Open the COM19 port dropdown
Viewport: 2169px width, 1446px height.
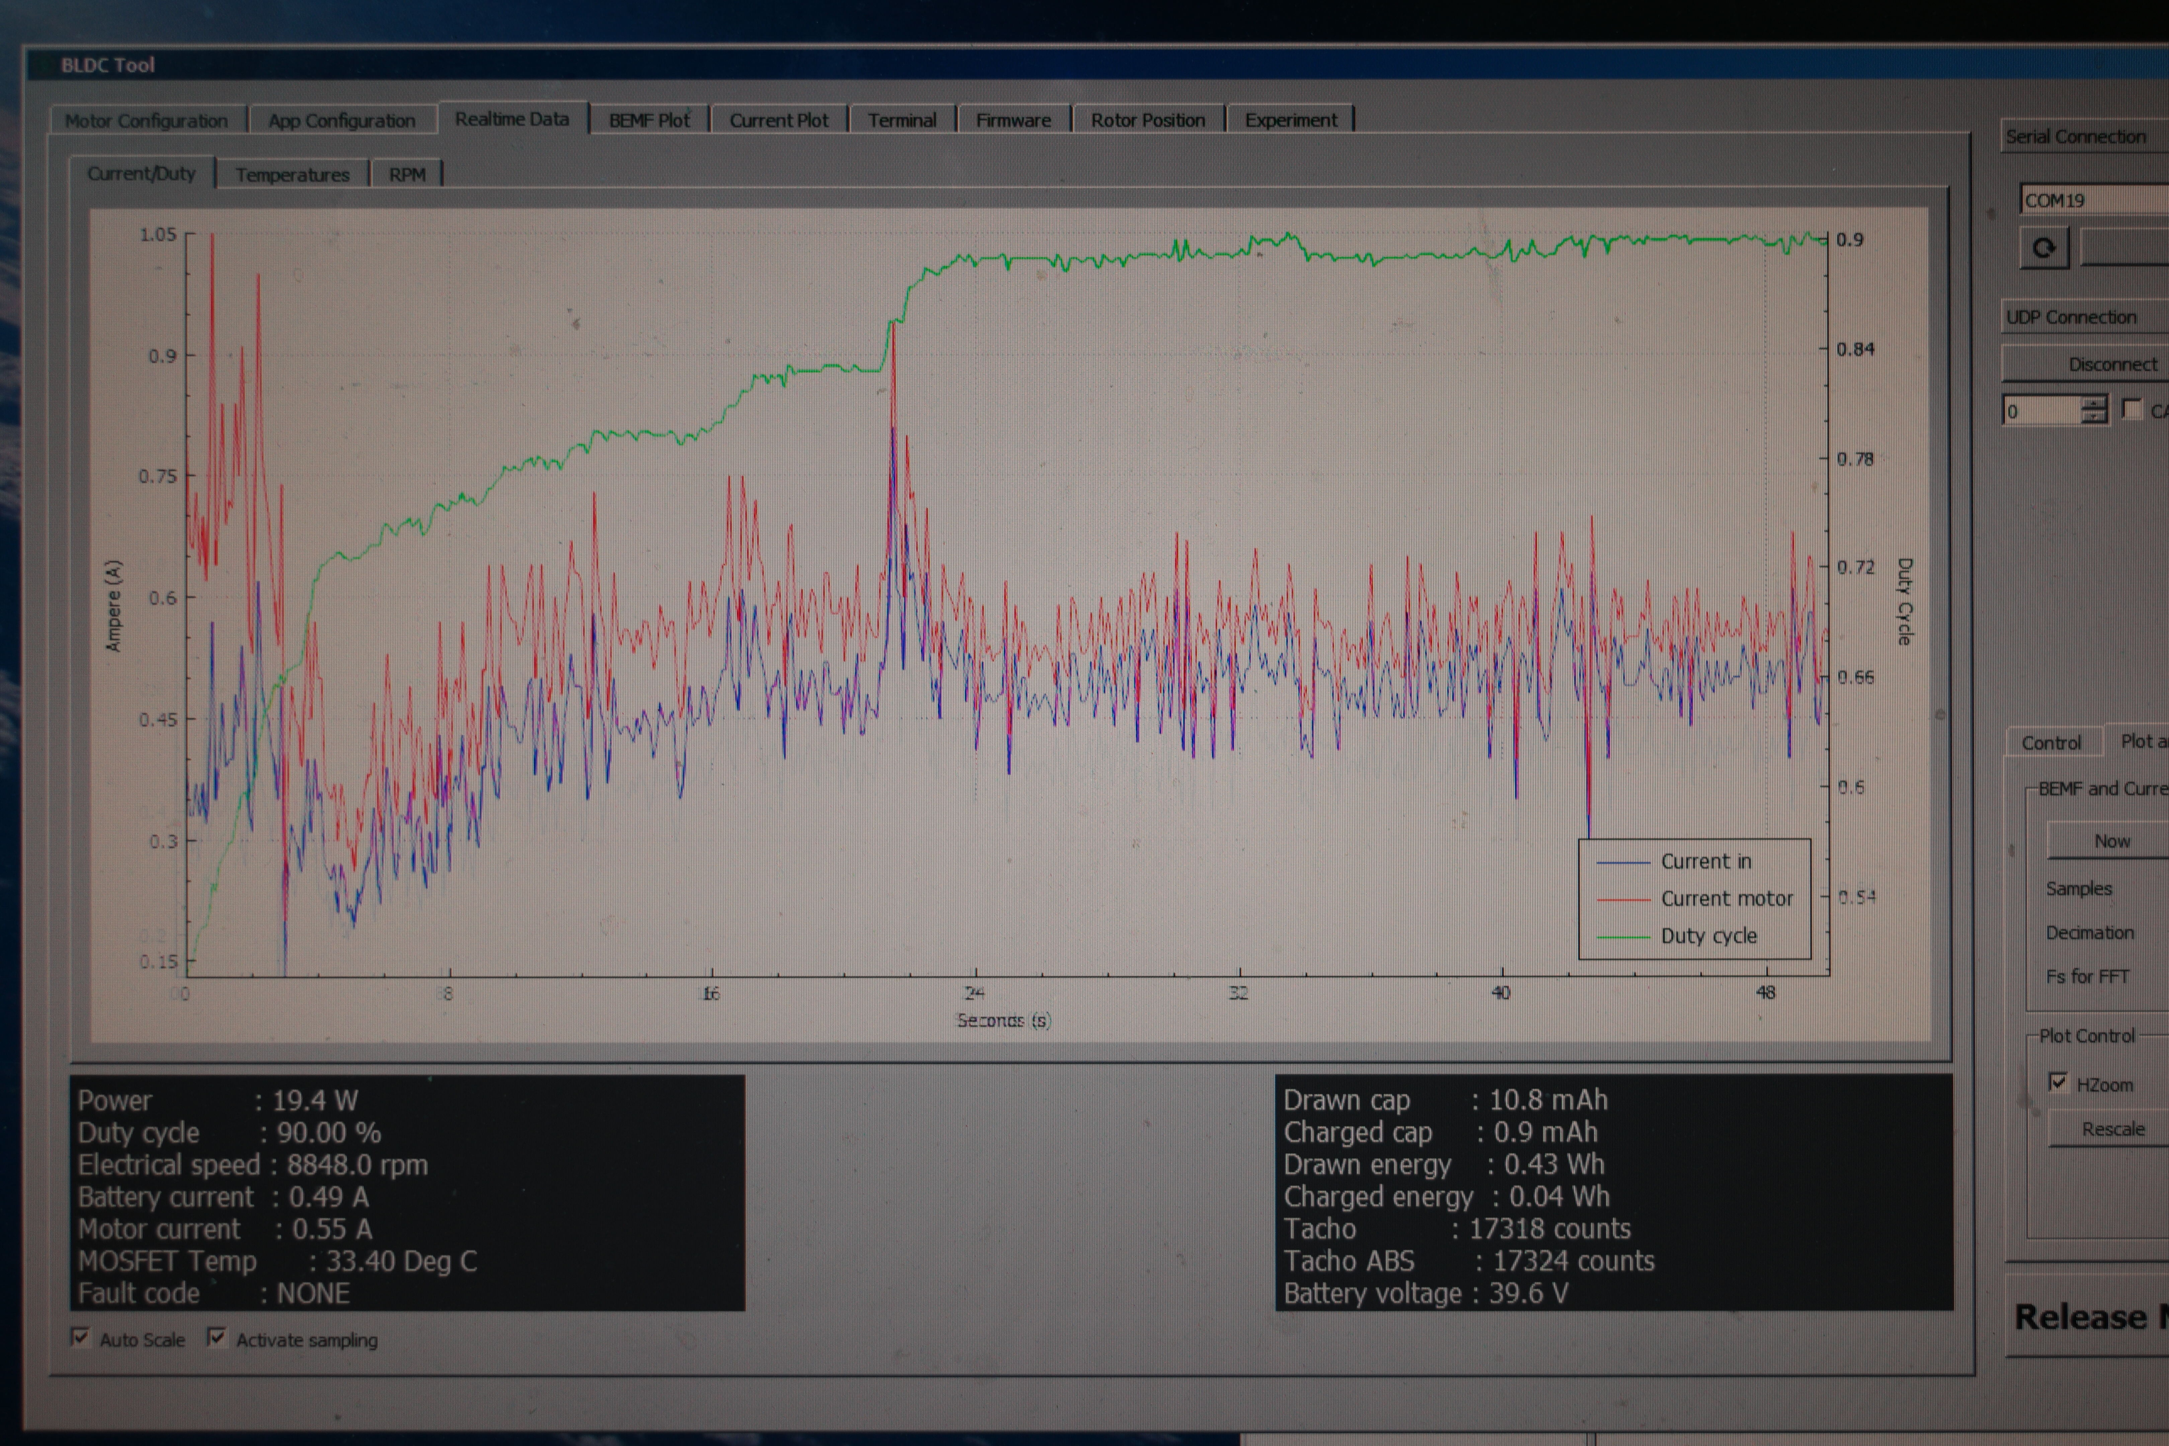pos(2094,200)
